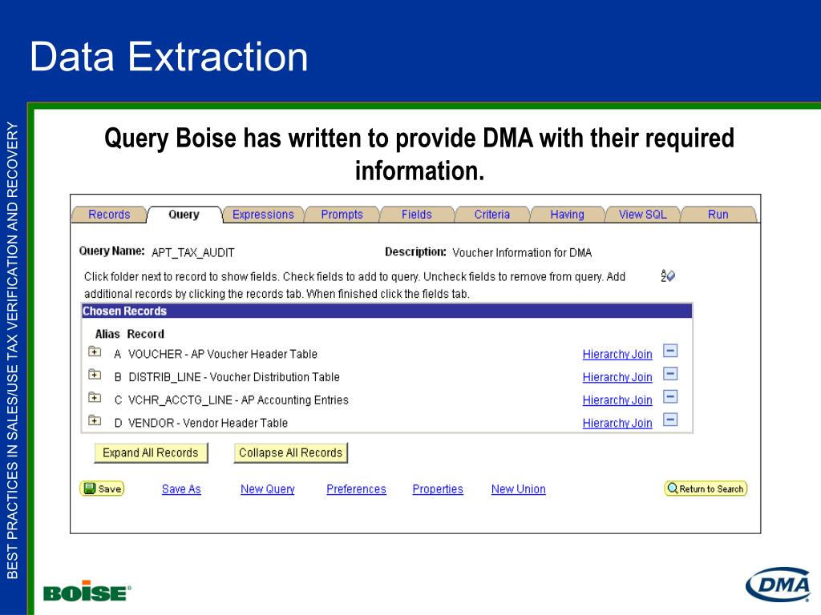Click the A-Z sort fields icon

[668, 275]
